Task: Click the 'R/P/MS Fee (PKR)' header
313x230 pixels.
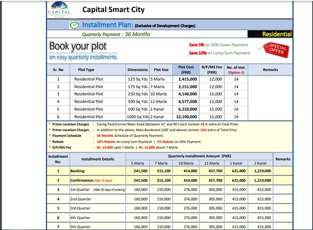Action: [212, 70]
